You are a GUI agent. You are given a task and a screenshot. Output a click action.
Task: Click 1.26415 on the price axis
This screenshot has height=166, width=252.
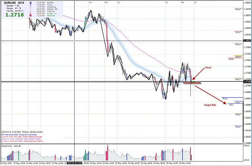coord(247,118)
